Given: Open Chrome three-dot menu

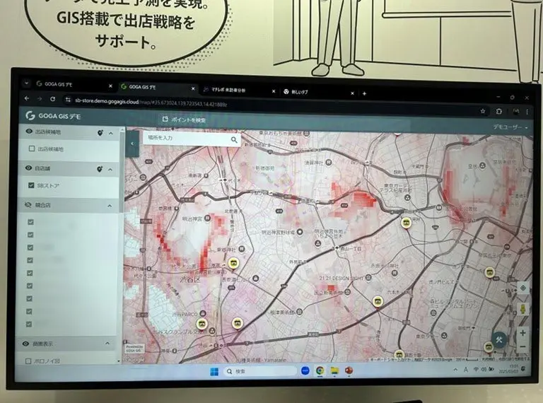Looking at the screenshot, I should point(527,112).
